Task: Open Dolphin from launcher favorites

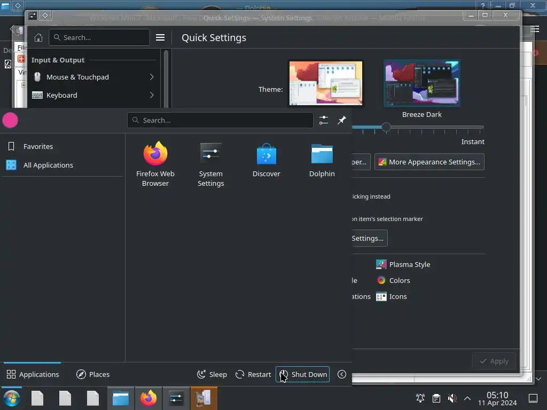Action: 322,160
